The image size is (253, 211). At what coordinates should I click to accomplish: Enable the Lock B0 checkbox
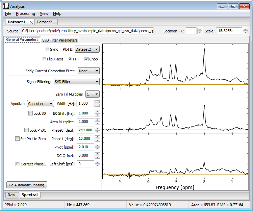30,113
